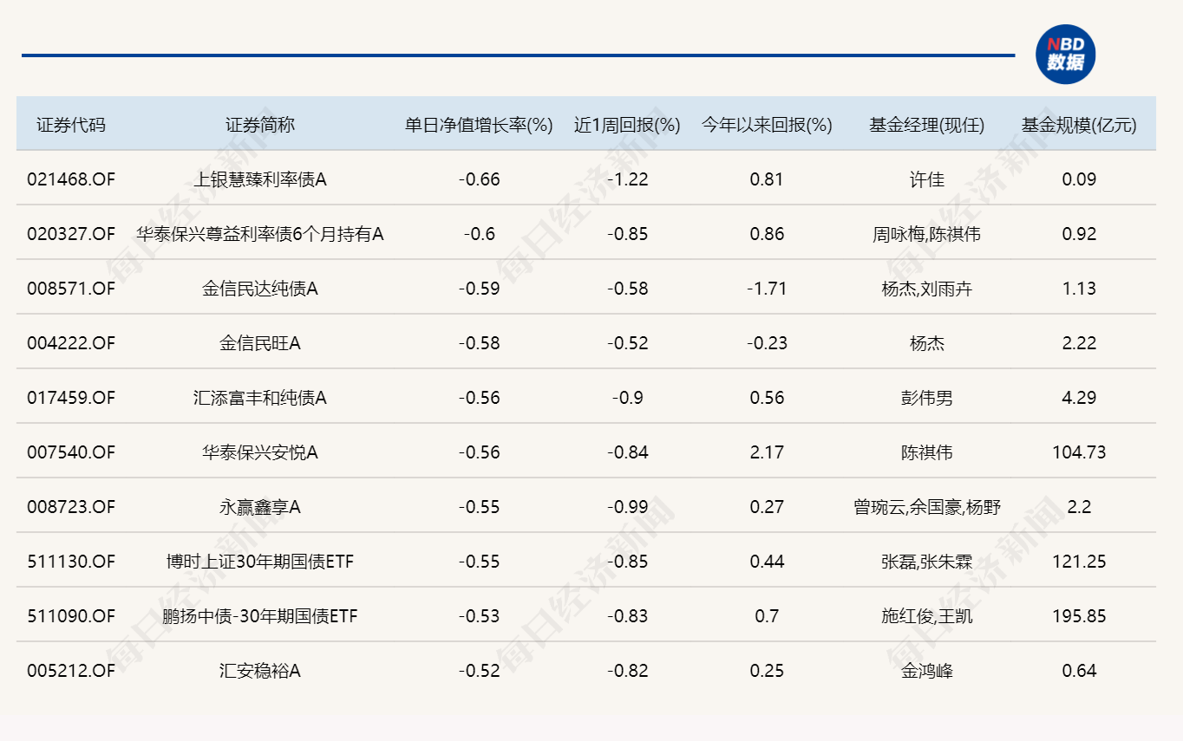Screen dimensions: 1183x741
Task: Click fund managers 曾琬云,余国豪,杨野
Action: [x=926, y=507]
